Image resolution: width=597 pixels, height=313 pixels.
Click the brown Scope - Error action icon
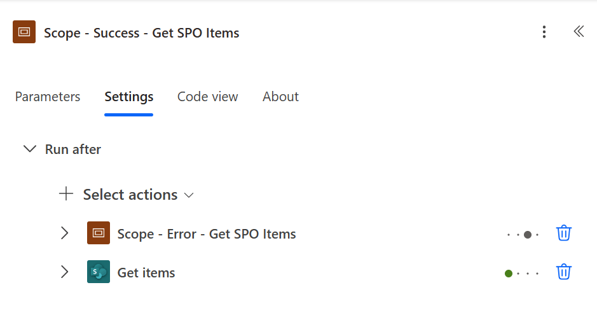pos(99,233)
